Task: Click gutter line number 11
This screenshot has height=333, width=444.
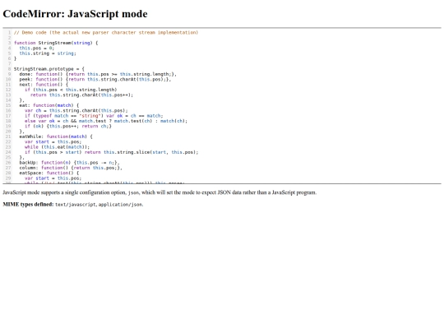Action: [8, 85]
